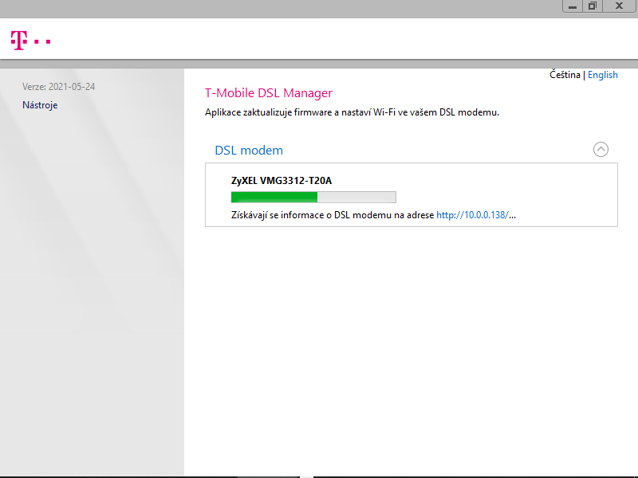The image size is (638, 478).
Task: Restore down the DSL Manager window
Action: (593, 6)
